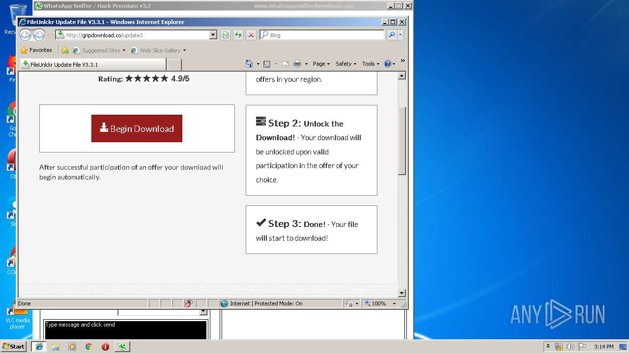Click the Print icon
The image size is (629, 353).
coord(297,64)
